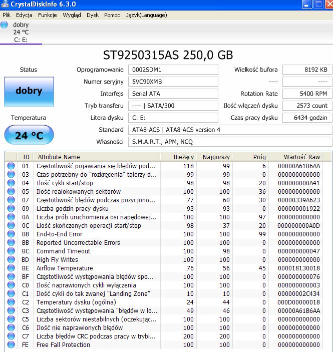Click the 24 °C temperature button

29,135
